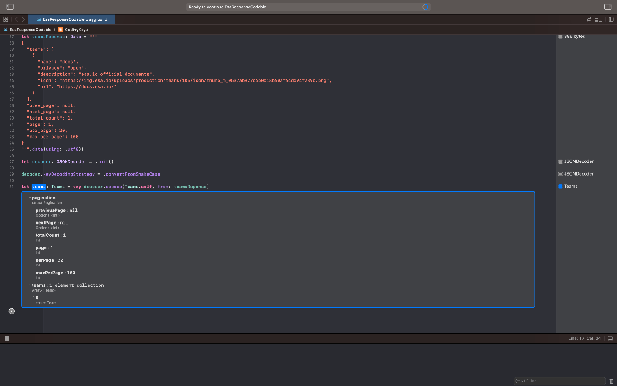Add a new editor pane with the split icon
617x386 pixels.
(x=611, y=19)
